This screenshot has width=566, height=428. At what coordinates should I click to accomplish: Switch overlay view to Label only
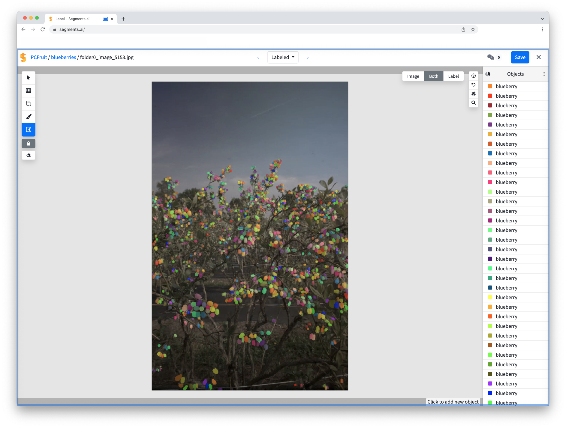pos(453,76)
